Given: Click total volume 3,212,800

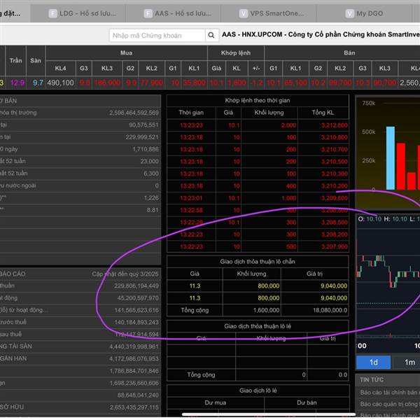Looking at the screenshot, I should [335, 125].
